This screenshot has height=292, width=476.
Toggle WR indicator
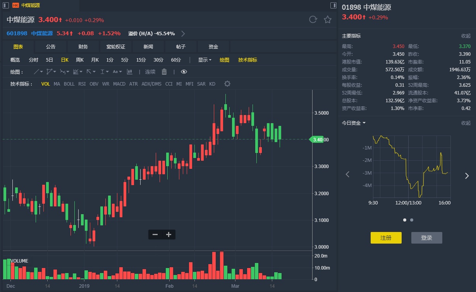tap(106, 84)
